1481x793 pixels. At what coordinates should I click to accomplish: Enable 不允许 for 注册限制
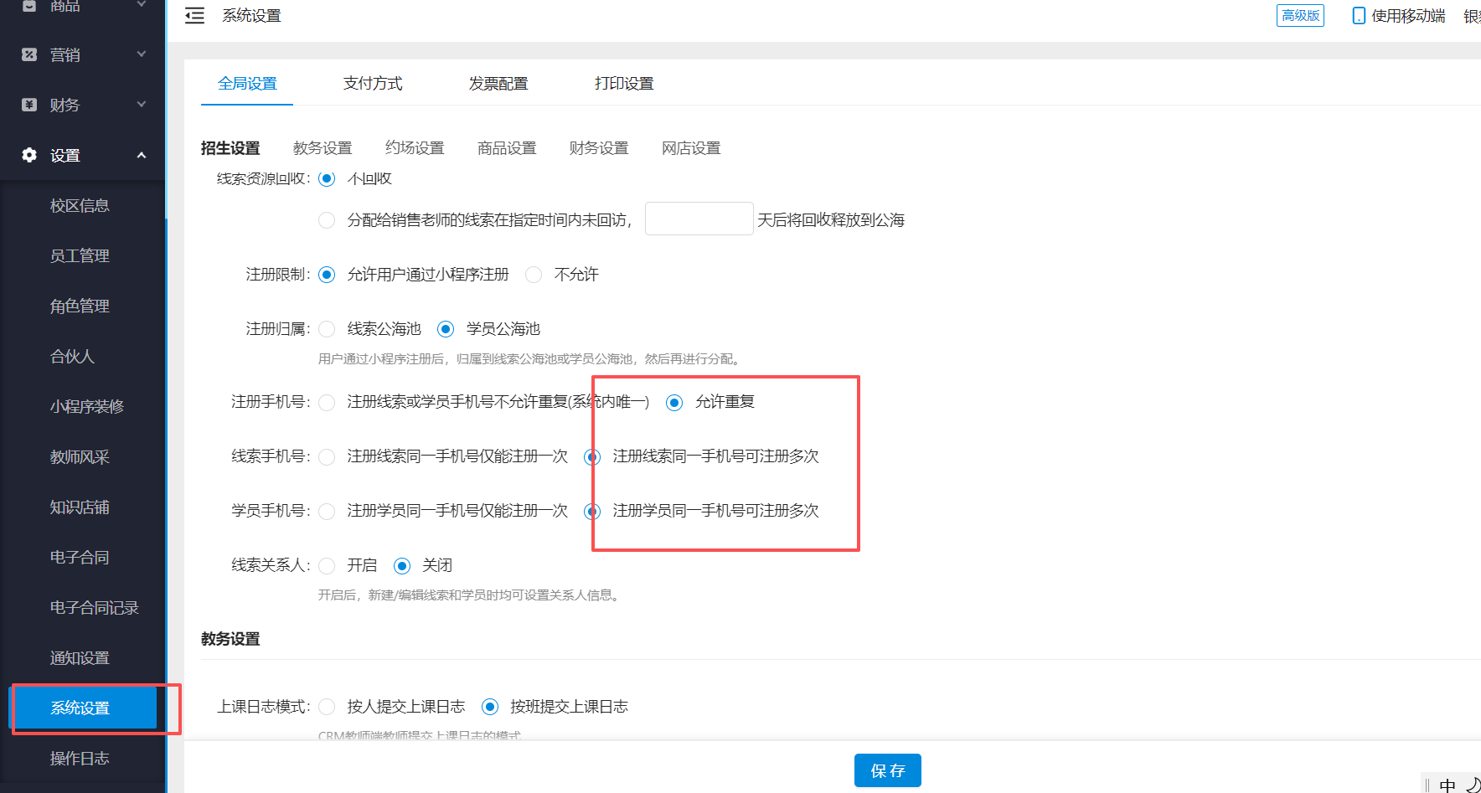pos(534,275)
